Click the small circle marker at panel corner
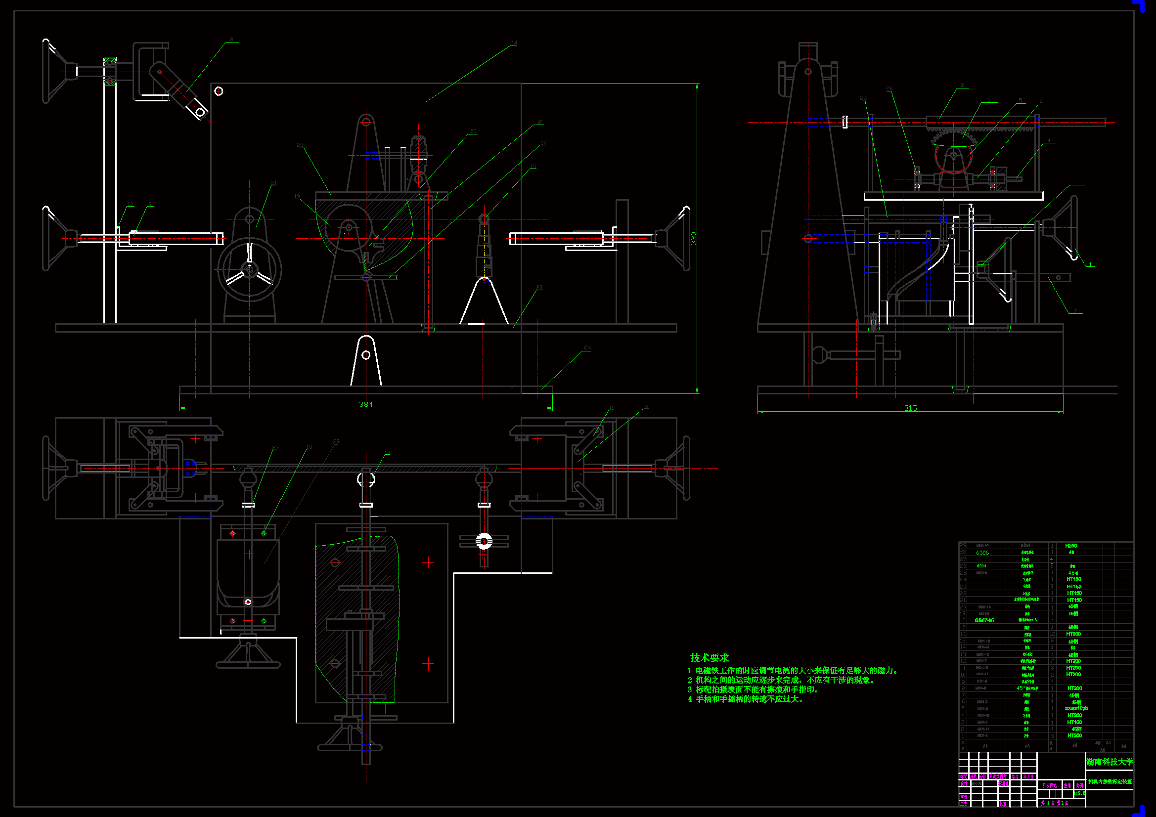The image size is (1156, 817). pos(219,91)
